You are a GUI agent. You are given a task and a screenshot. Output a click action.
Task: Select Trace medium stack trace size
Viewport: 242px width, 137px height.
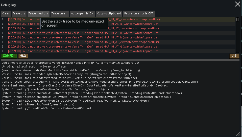tap(38, 14)
